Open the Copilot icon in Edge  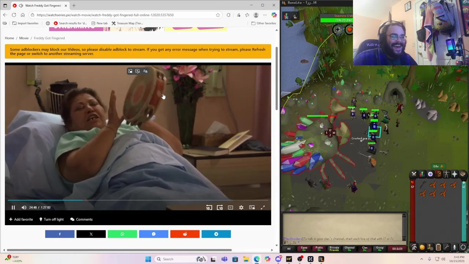pos(274,15)
